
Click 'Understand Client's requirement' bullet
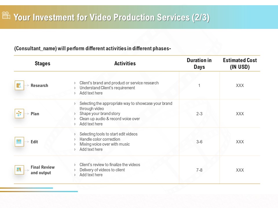pyautogui.click(x=107, y=88)
